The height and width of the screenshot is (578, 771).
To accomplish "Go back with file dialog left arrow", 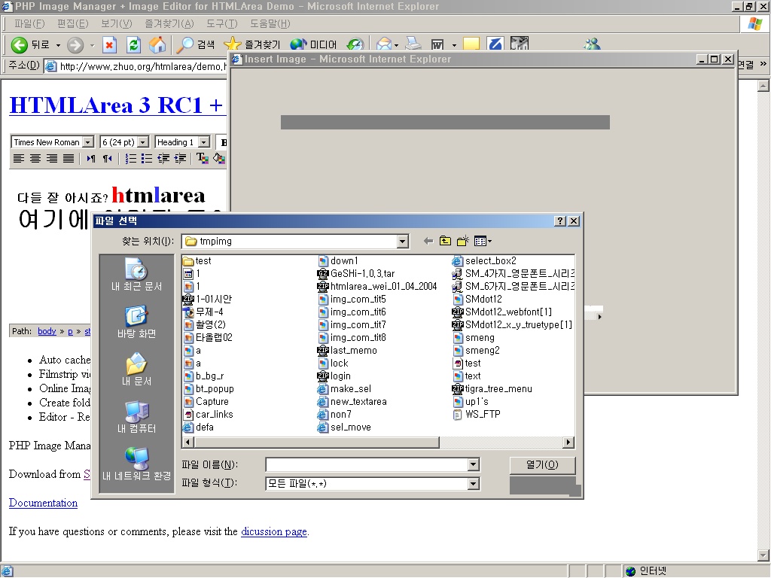I will coord(428,241).
